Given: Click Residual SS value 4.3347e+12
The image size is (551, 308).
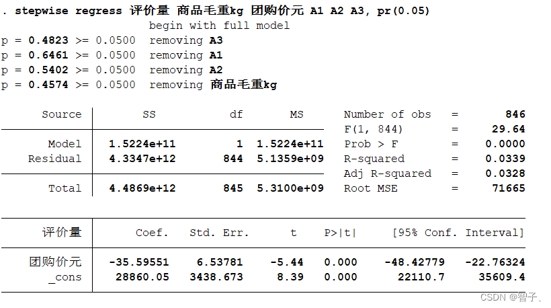Looking at the screenshot, I should click(142, 159).
